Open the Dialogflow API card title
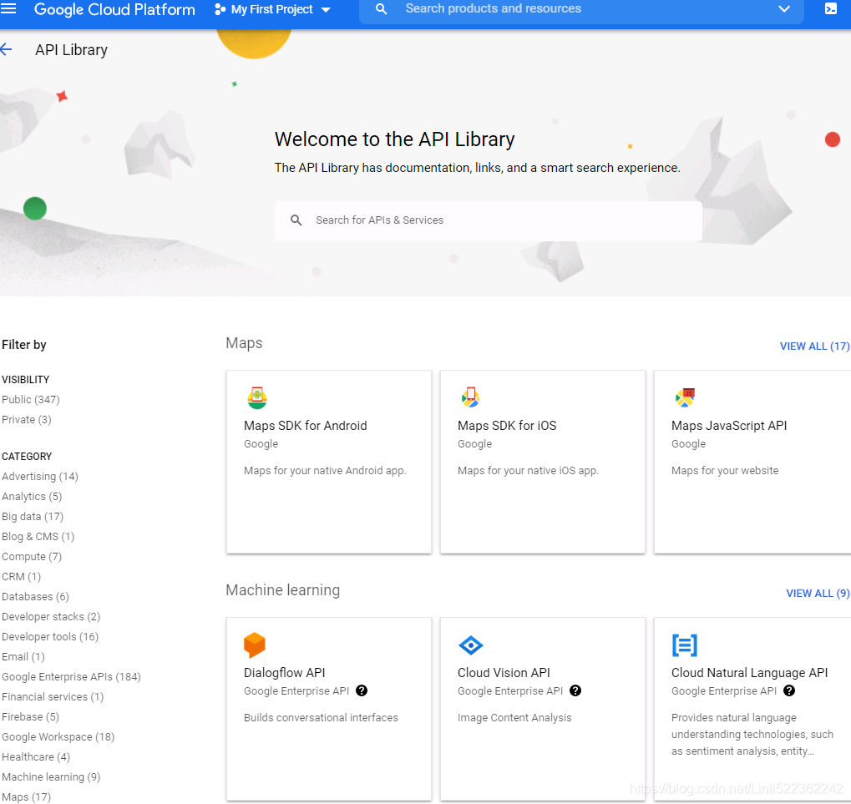Image resolution: width=851 pixels, height=804 pixels. coord(285,673)
